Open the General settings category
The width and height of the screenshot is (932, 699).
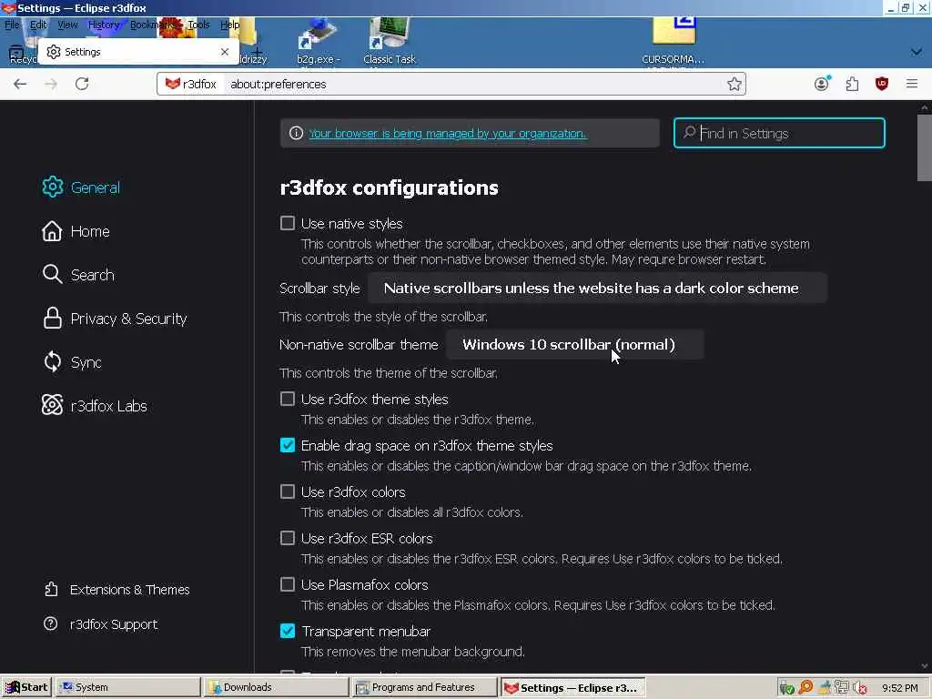(81, 187)
